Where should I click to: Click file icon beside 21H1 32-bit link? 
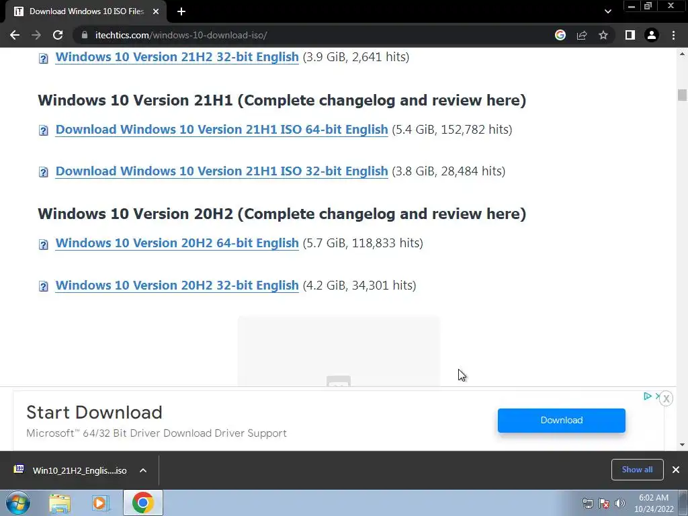(x=44, y=172)
